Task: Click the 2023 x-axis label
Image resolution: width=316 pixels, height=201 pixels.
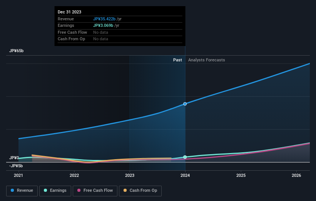Action: (130, 176)
